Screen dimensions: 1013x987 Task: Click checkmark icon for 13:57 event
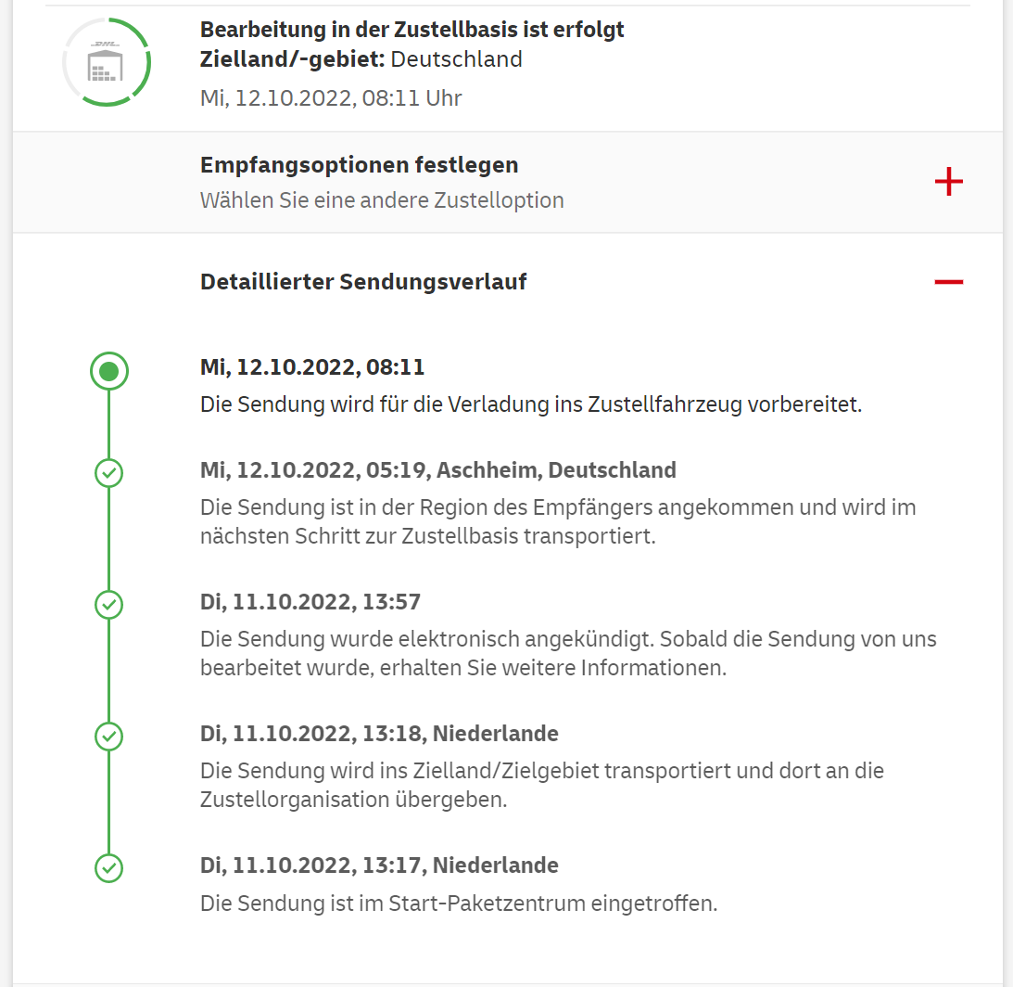coord(109,605)
